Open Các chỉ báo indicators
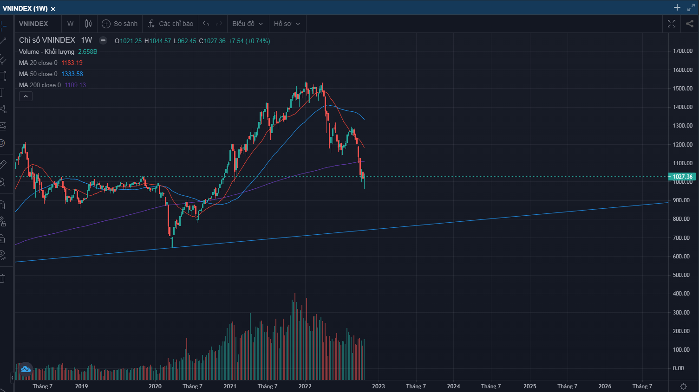This screenshot has height=392, width=699. coord(170,24)
